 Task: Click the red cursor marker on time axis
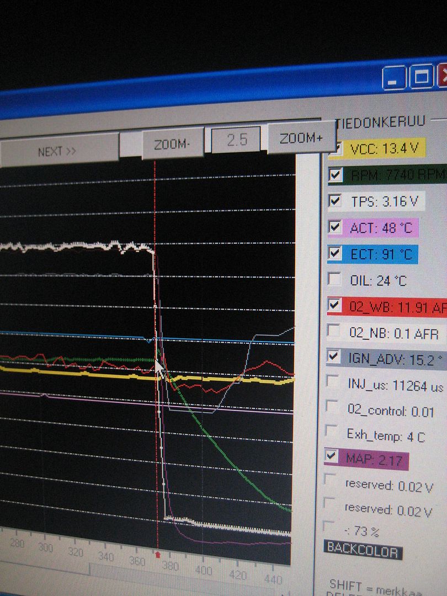click(158, 553)
